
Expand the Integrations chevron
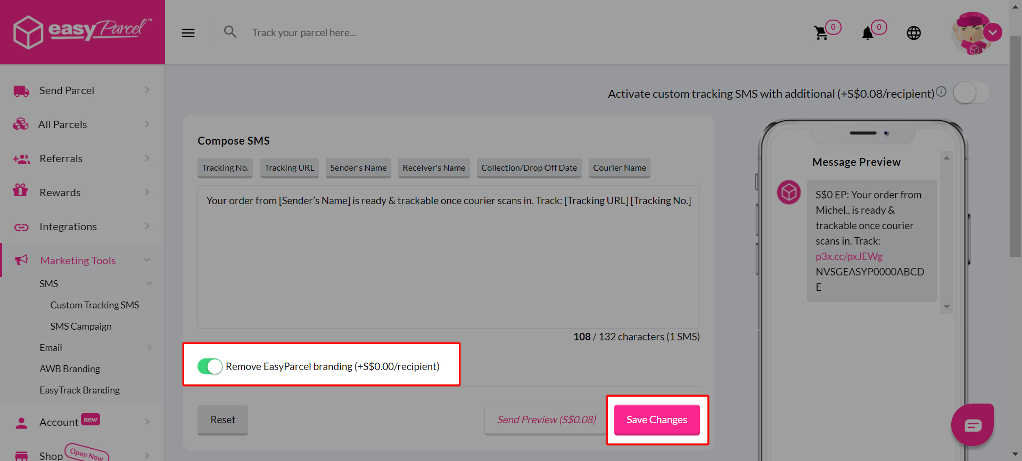(147, 226)
